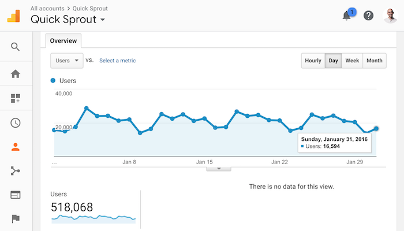Open the search icon in sidebar
404x231 pixels.
point(15,47)
